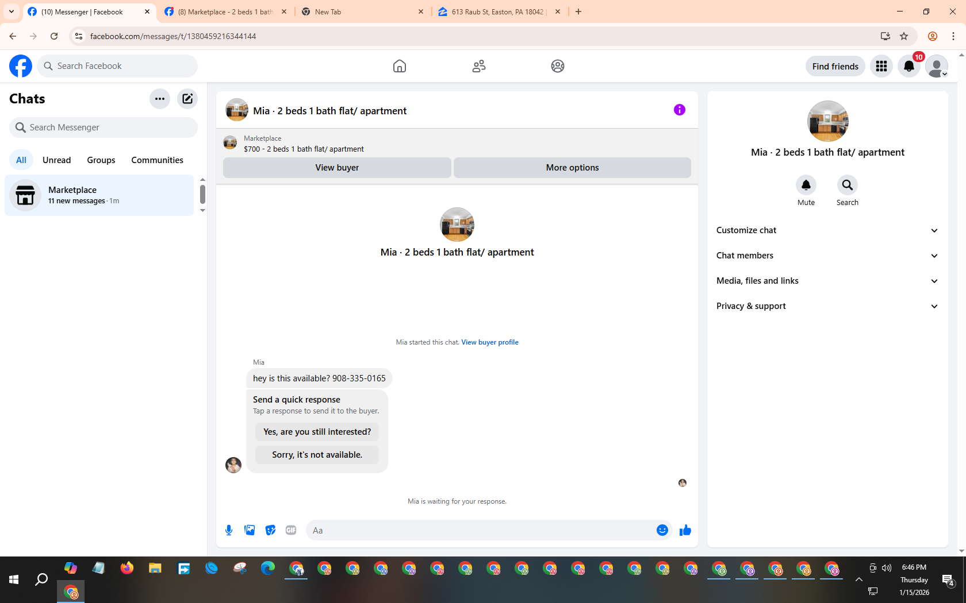Select the All chats filter
This screenshot has height=603, width=966.
coord(21,160)
